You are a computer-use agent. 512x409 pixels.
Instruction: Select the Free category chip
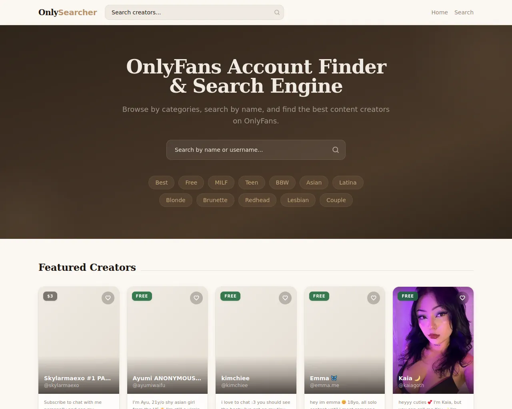[191, 183]
